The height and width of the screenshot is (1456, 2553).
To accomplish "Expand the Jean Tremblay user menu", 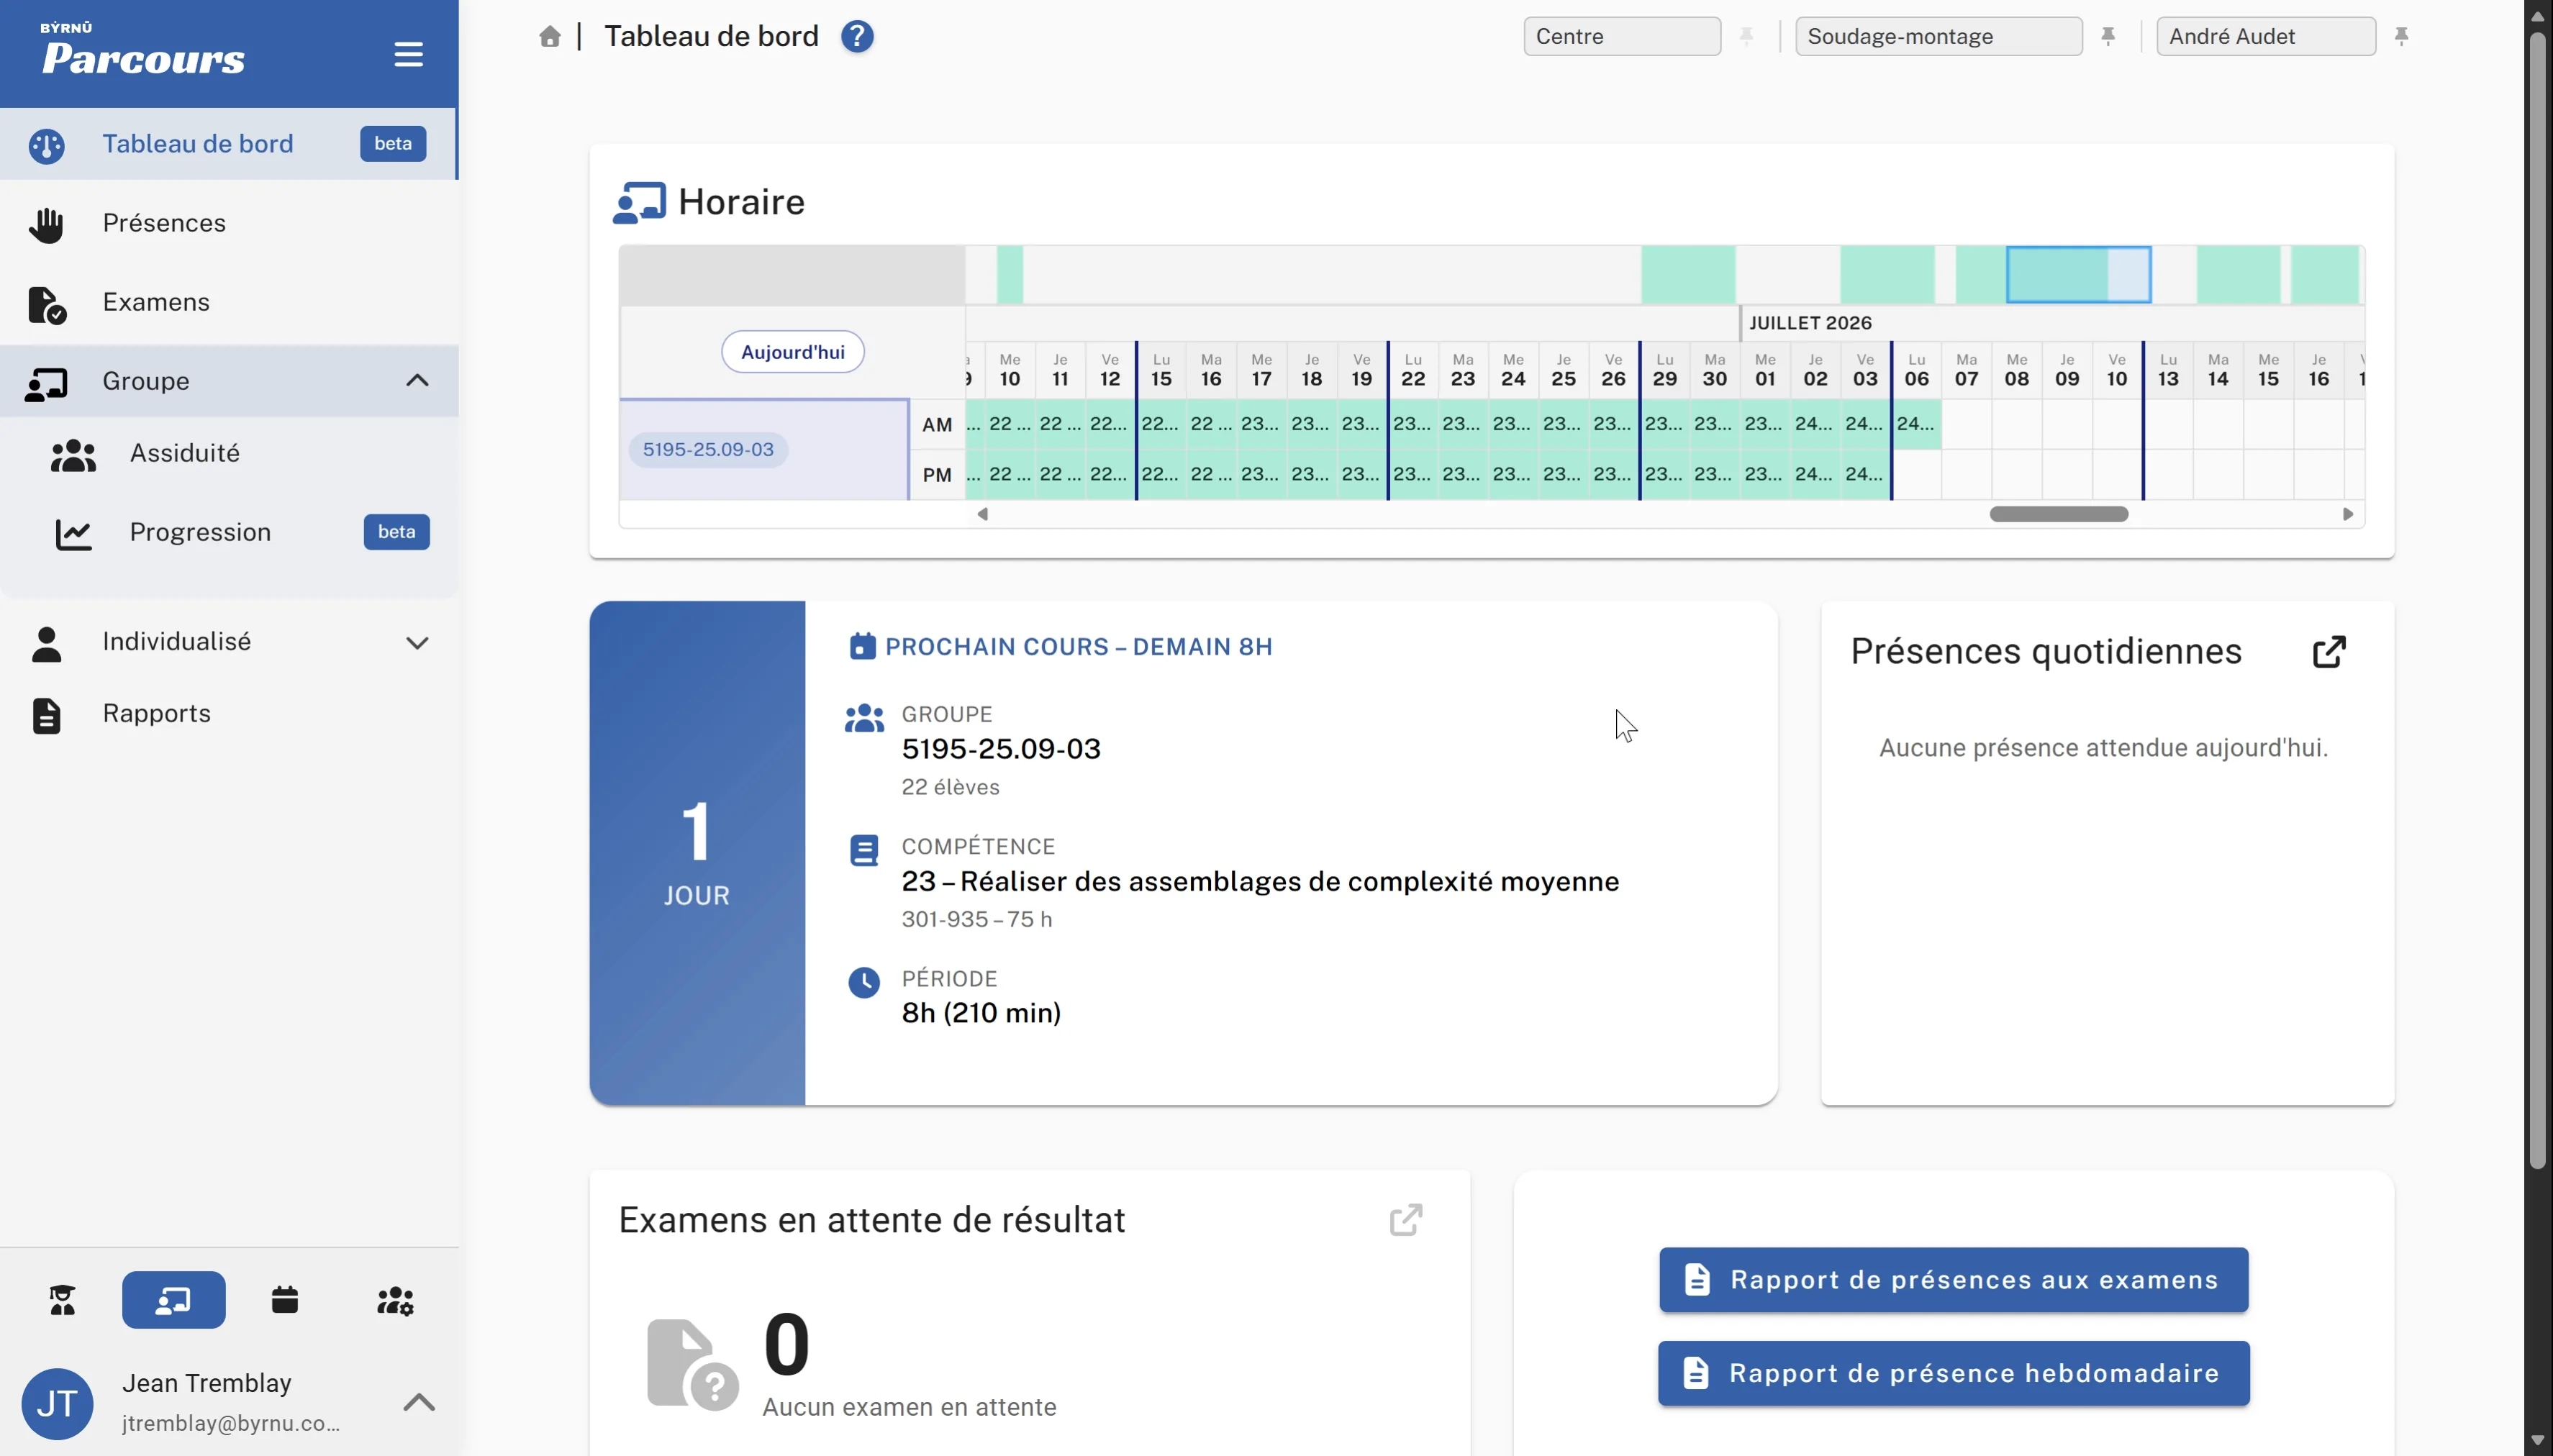I will [x=419, y=1402].
